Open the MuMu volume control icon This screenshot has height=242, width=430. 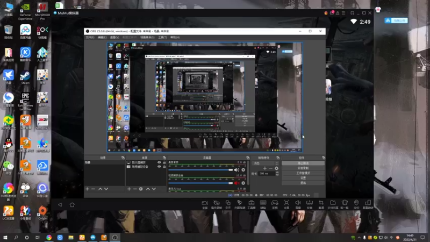click(298, 205)
